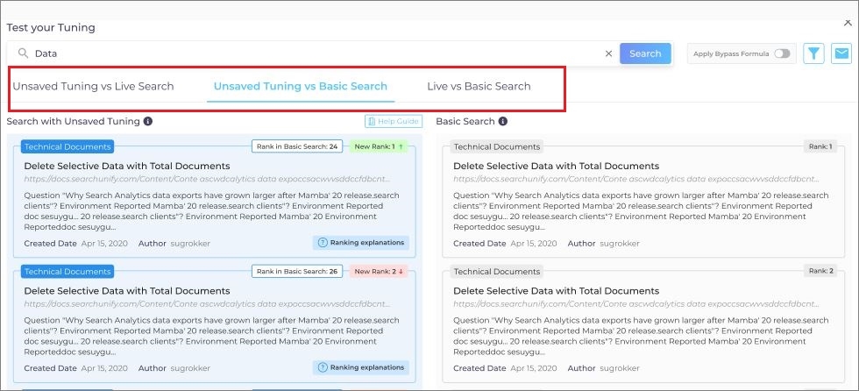
Task: Click the email envelope icon
Action: (x=841, y=53)
